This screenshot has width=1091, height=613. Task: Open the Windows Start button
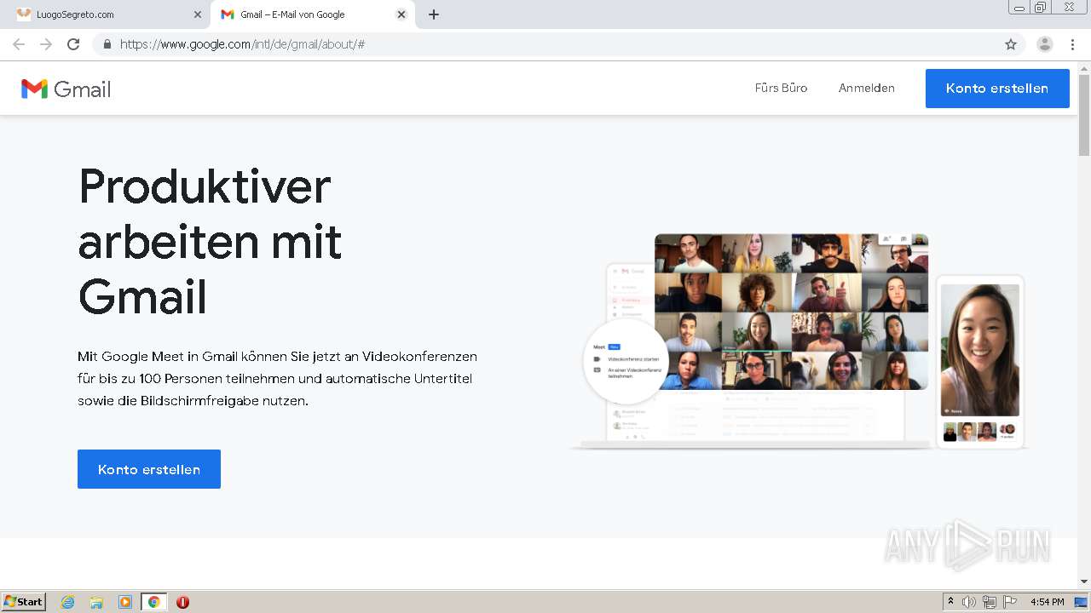pos(23,602)
